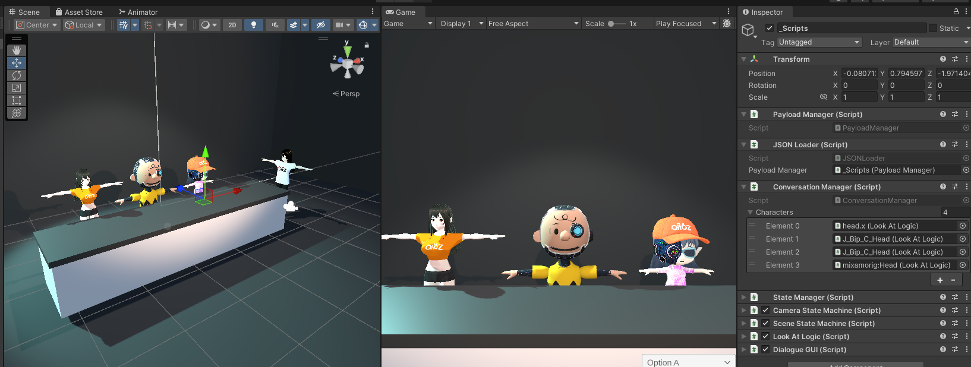
Task: Open Conversation Manager help icon
Action: (943, 186)
